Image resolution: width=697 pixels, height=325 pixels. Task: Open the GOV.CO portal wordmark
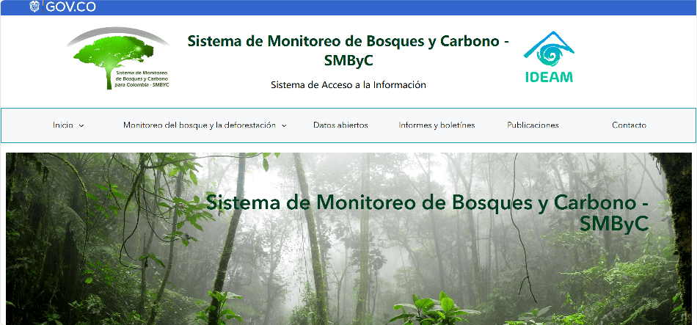click(70, 7)
